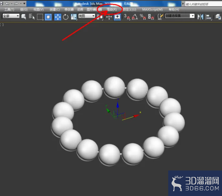Click the Undo arrow icon
The height and width of the screenshot is (196, 222).
(7, 3)
